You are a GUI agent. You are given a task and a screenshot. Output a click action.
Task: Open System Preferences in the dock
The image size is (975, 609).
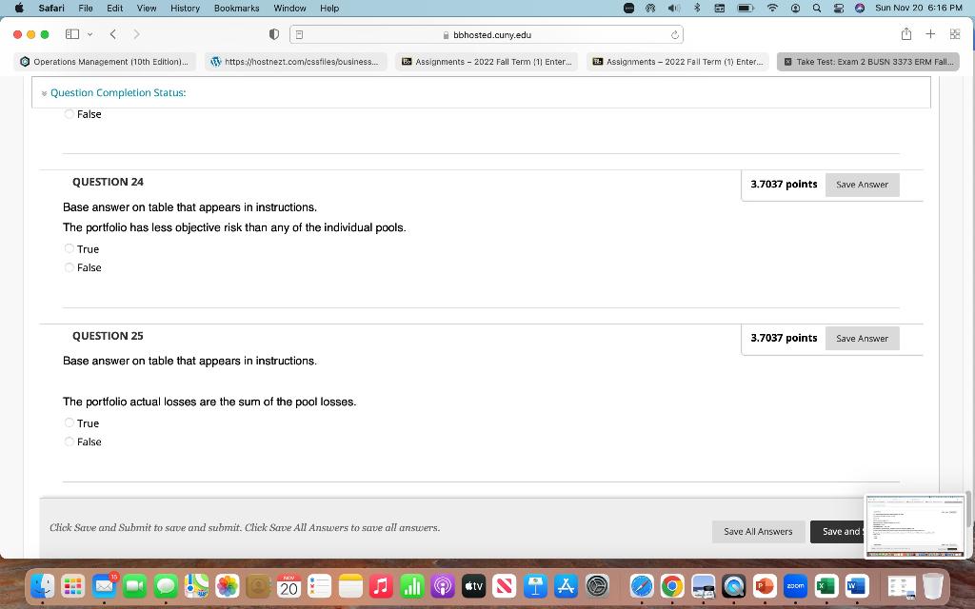pyautogui.click(x=597, y=586)
